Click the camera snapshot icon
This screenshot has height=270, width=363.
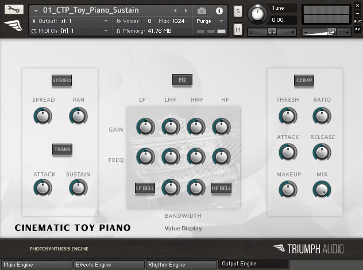pos(202,11)
